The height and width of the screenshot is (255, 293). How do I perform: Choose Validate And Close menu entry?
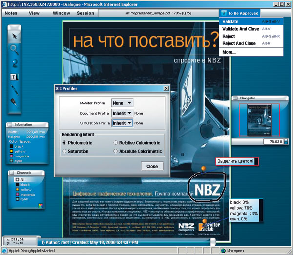pos(251,29)
